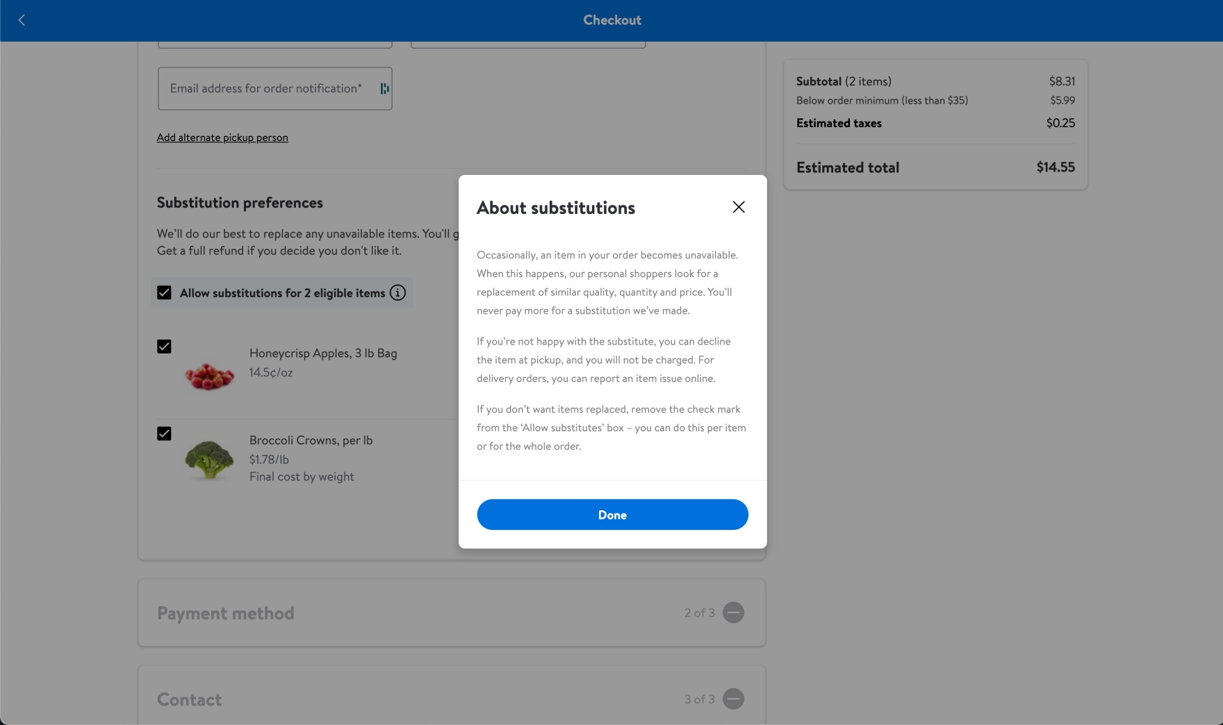The image size is (1223, 725).
Task: Open Add alternate pickup person link
Action: (222, 137)
